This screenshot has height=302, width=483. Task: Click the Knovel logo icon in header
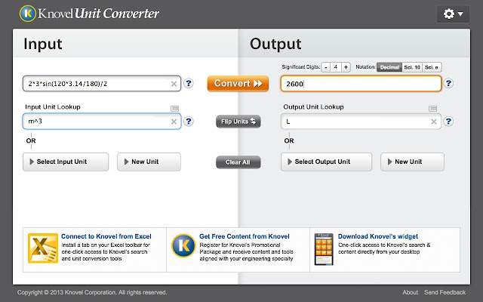[x=28, y=14]
